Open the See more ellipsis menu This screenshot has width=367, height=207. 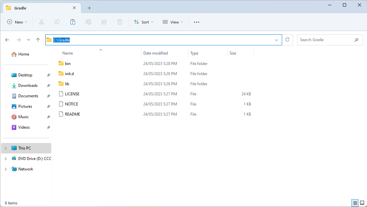pyautogui.click(x=196, y=22)
